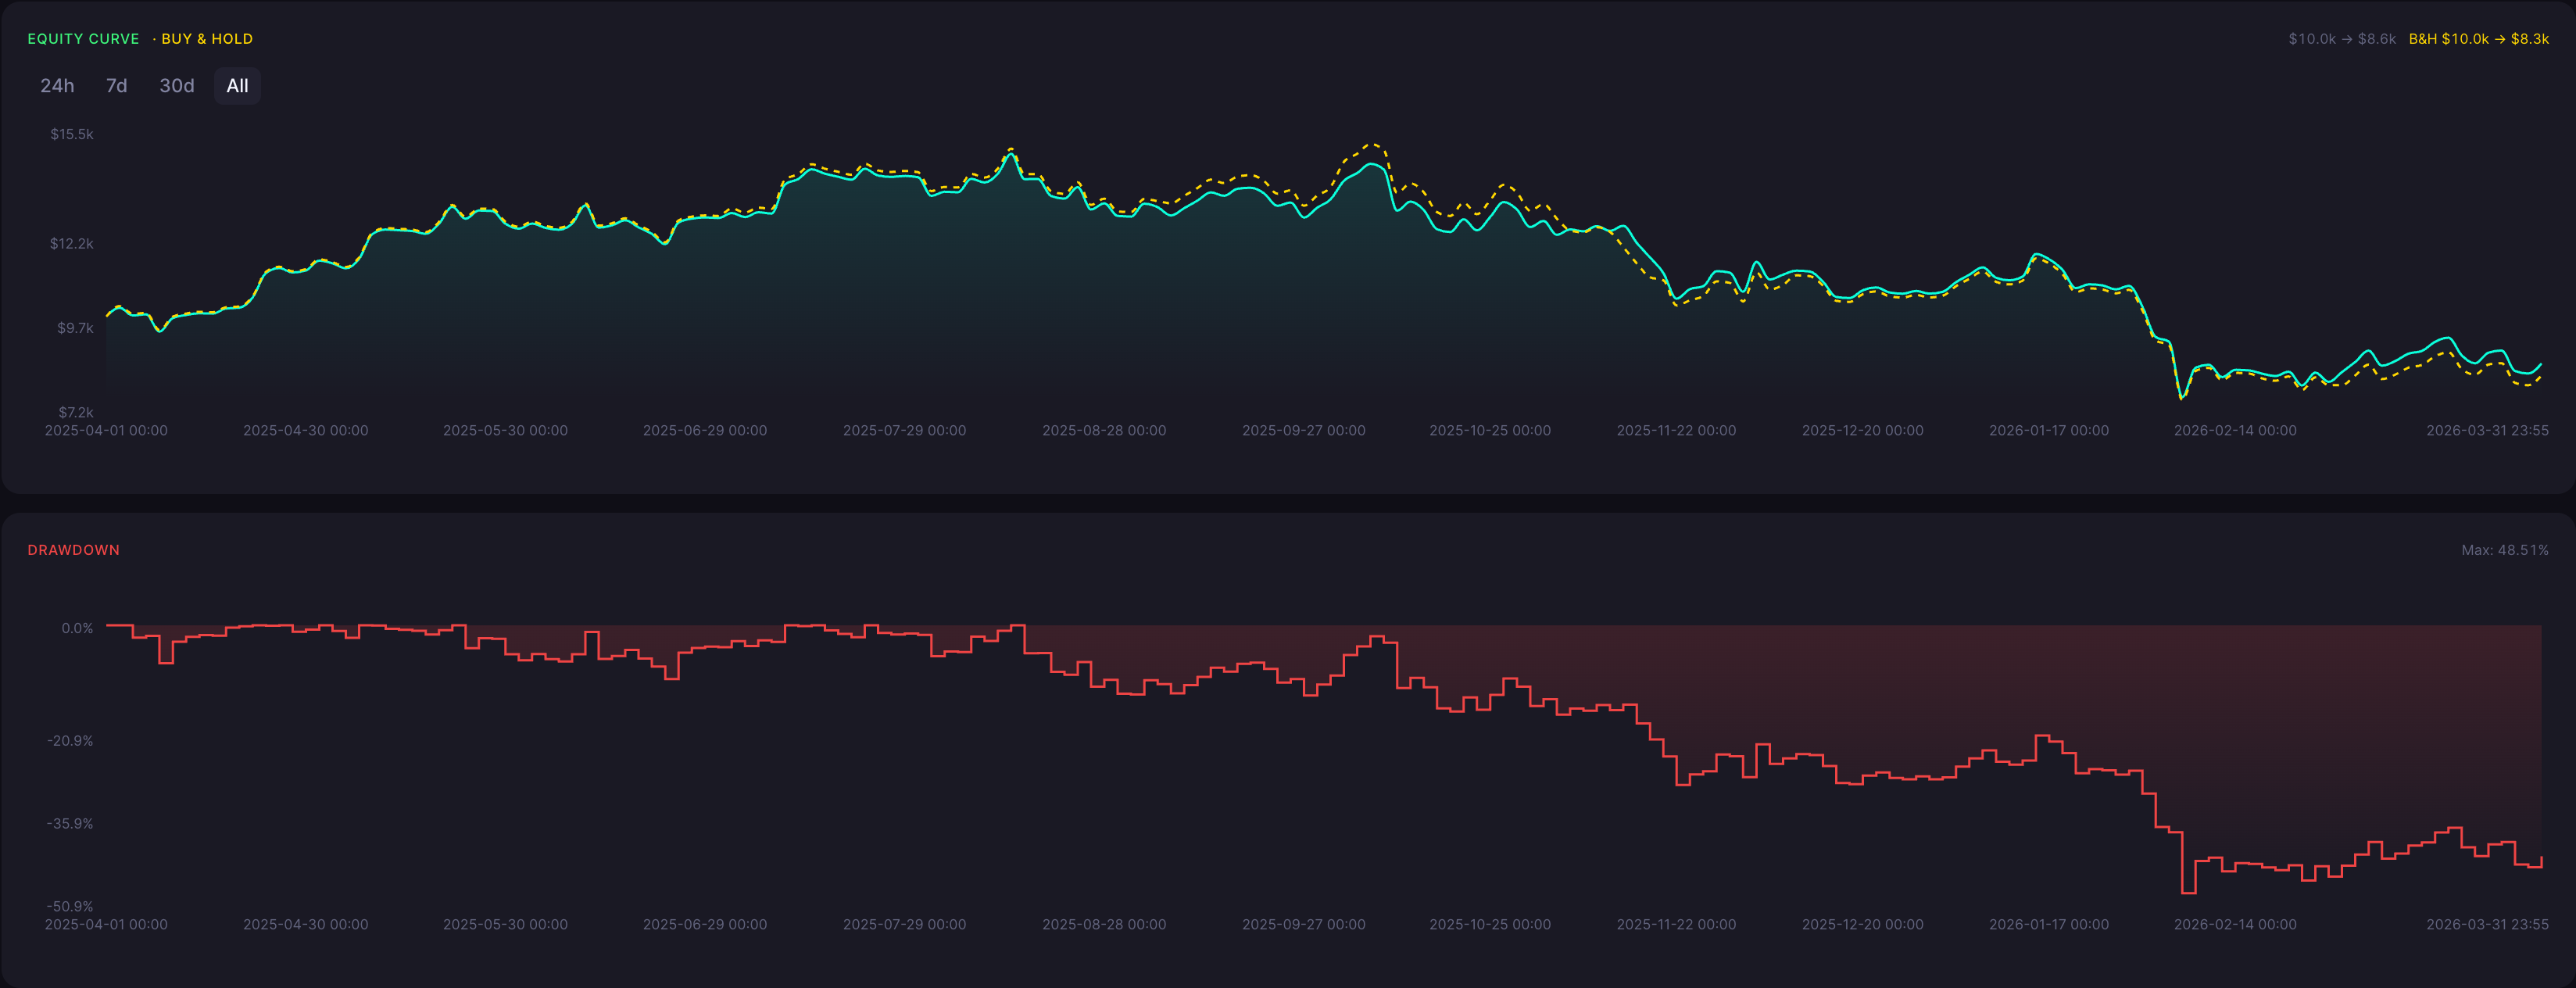
Task: Choose the 30d time range tab
Action: 177,86
